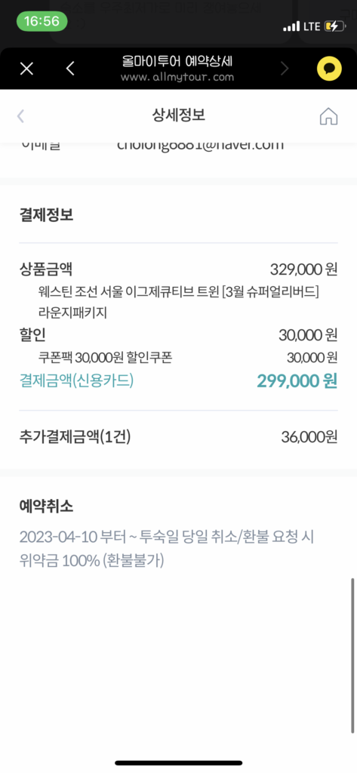
Task: Tap the partially hidden email address
Action: (200, 144)
